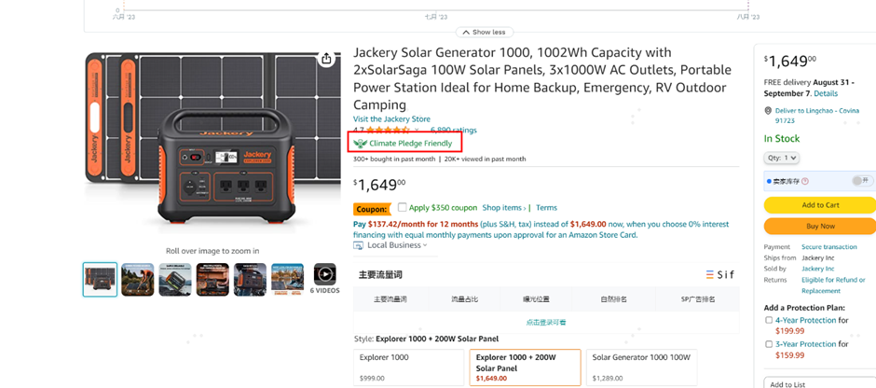This screenshot has width=876, height=388.
Task: Click help icon next to 卖家库存
Action: point(805,181)
